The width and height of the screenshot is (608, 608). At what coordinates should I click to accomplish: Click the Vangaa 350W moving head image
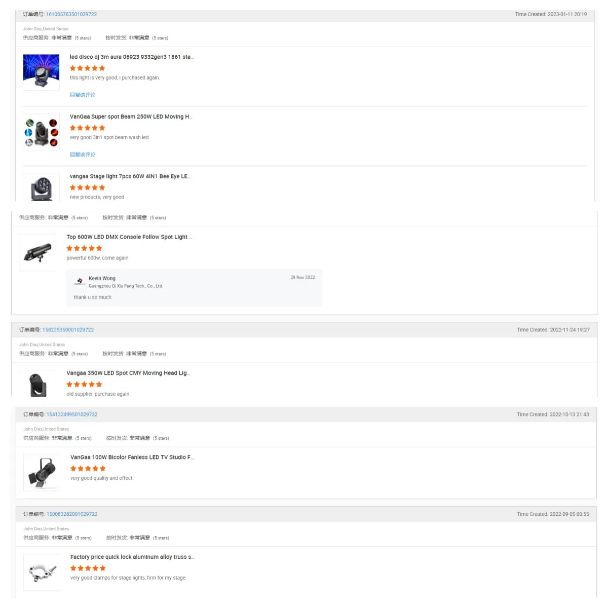pyautogui.click(x=38, y=384)
